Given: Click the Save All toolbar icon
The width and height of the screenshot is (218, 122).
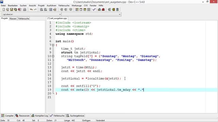Looking at the screenshot, I should (x=15, y=9).
